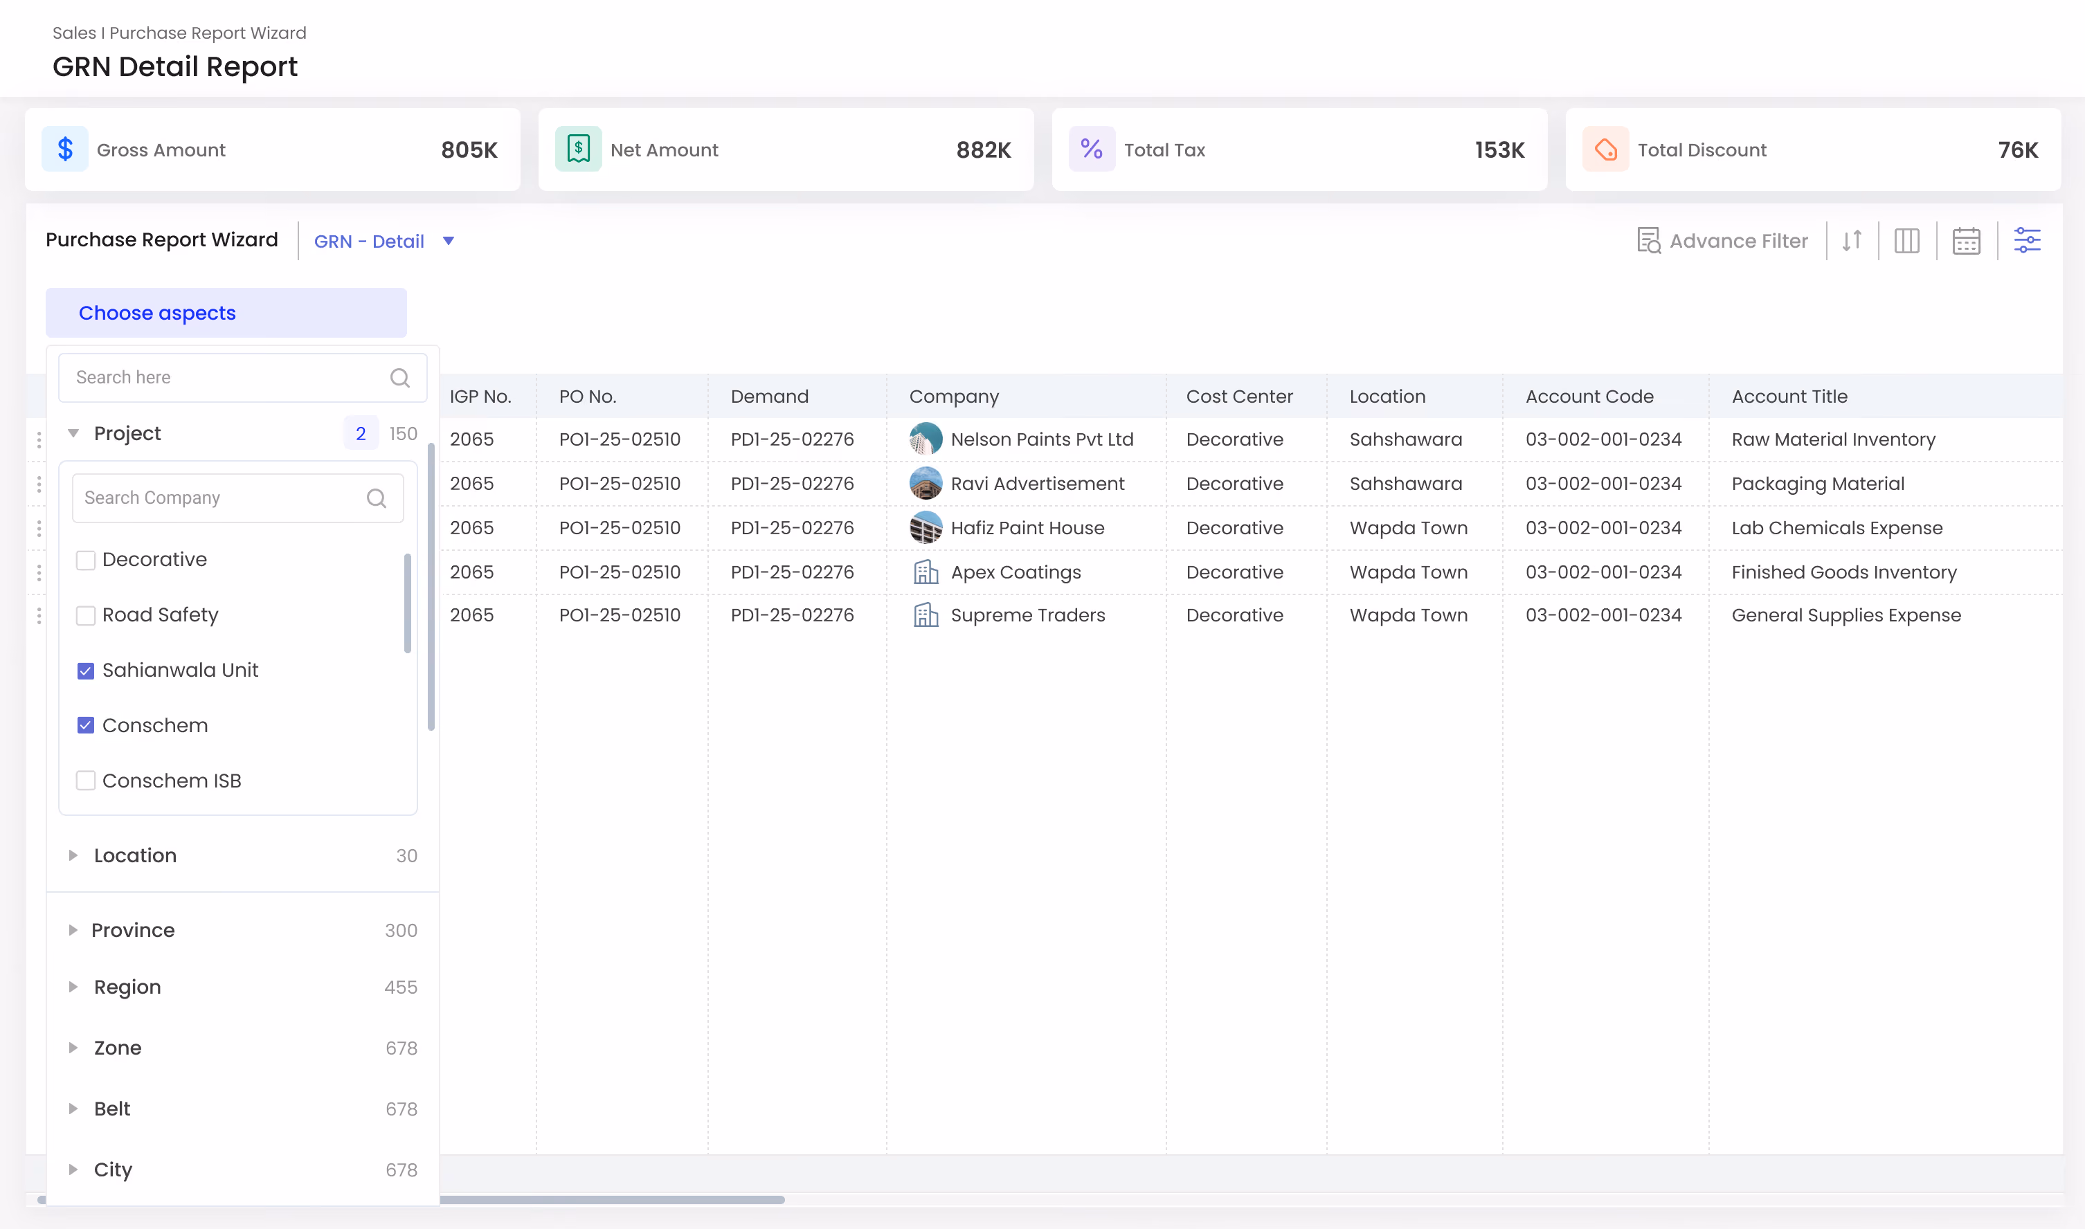
Task: Click the Search Company magnifier icon
Action: [x=377, y=498]
